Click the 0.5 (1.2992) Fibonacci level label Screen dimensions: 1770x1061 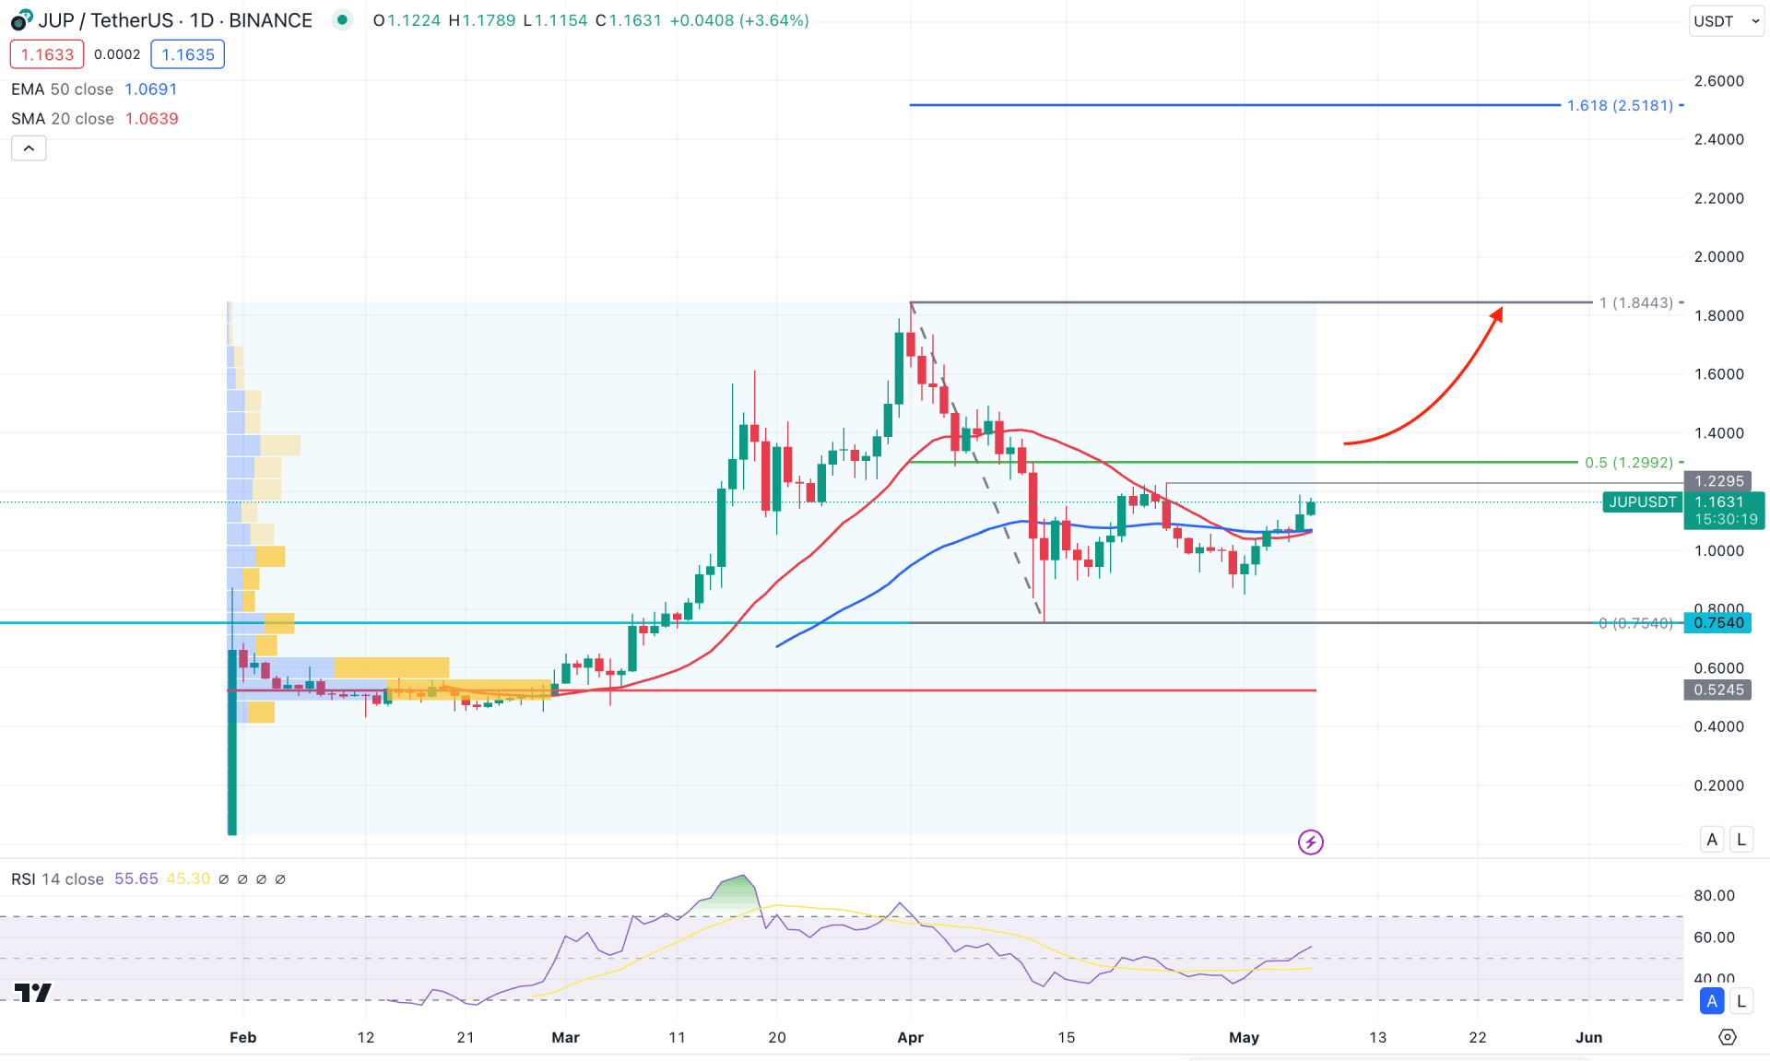point(1628,463)
